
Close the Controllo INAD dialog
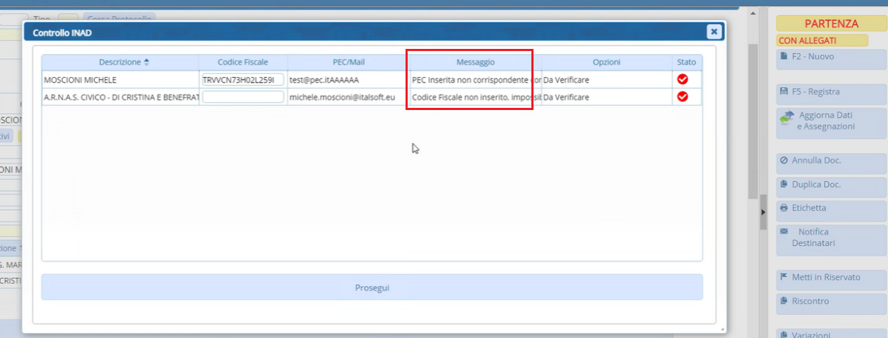[x=713, y=32]
